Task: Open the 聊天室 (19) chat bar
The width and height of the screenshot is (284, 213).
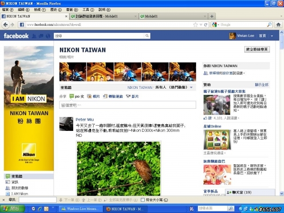Action: coord(250,192)
